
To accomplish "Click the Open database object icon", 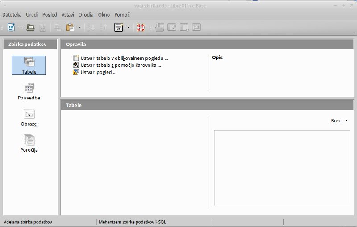I will pyautogui.click(x=160, y=28).
